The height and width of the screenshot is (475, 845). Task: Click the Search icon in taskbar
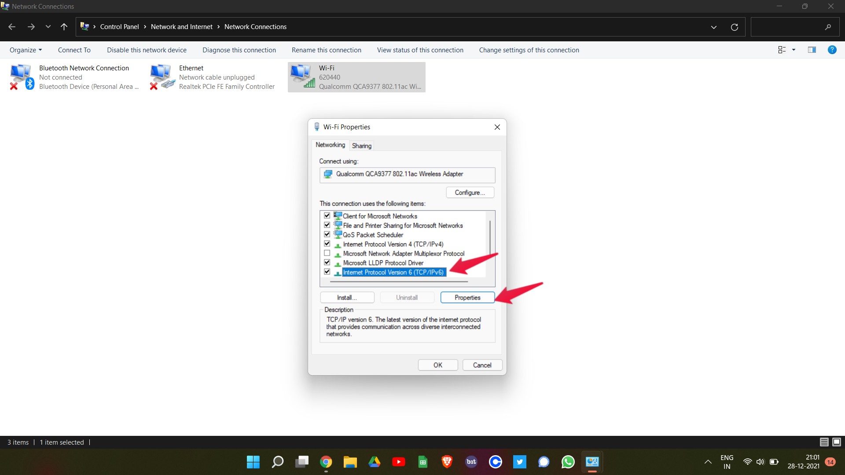[x=277, y=462]
